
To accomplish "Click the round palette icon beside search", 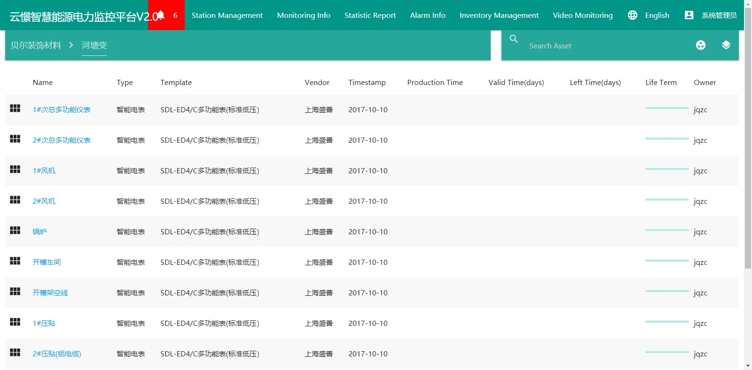I will 701,45.
